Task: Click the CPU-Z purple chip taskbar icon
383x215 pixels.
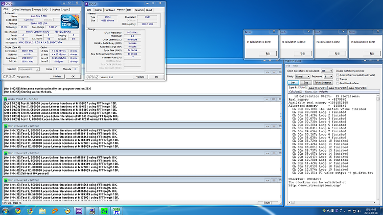Action: pos(79,211)
